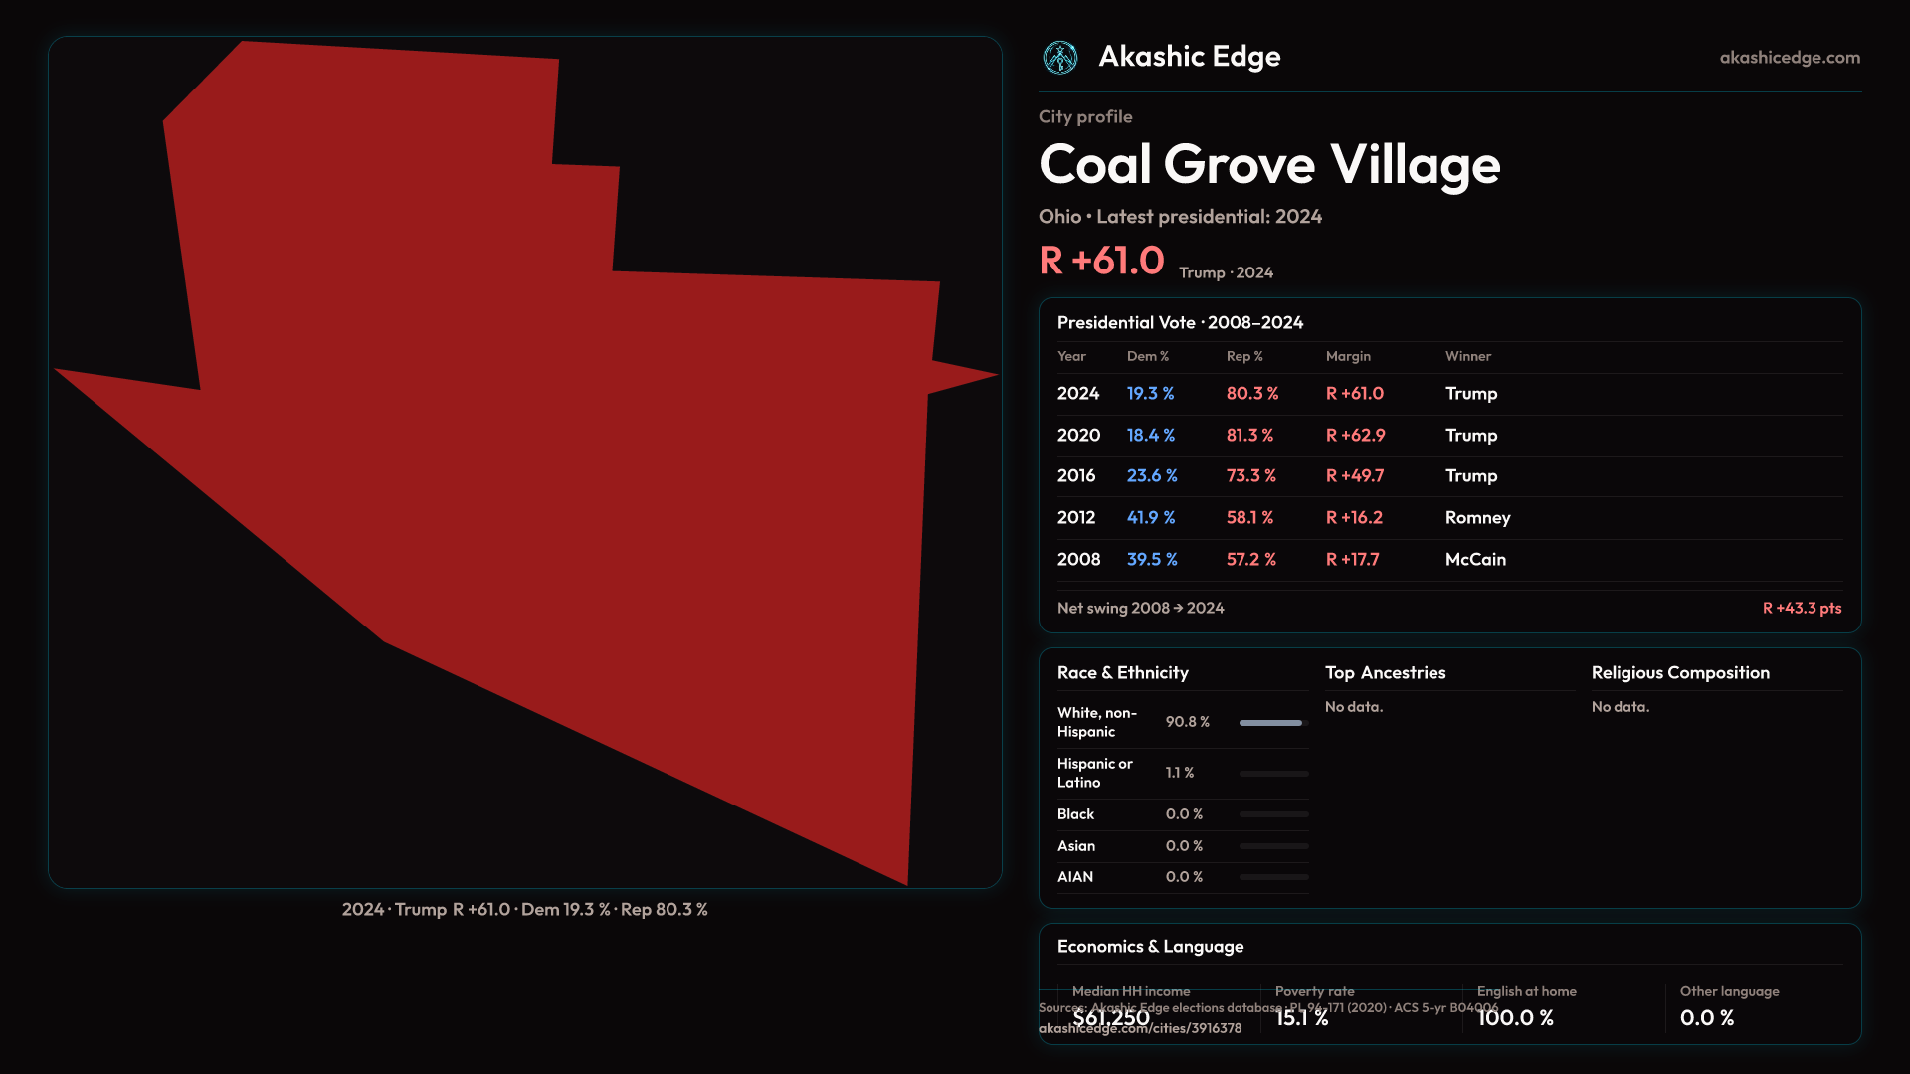This screenshot has height=1074, width=1910.
Task: Click the Race & Ethnicity heading
Action: (1122, 673)
